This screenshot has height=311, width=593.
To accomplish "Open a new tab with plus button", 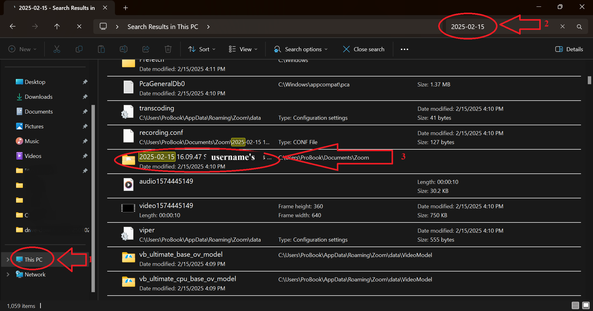I will [125, 8].
